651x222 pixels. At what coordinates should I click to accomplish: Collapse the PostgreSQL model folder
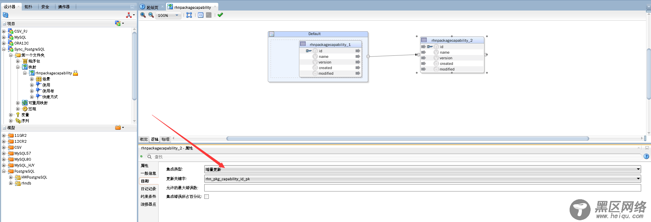pyautogui.click(x=4, y=171)
